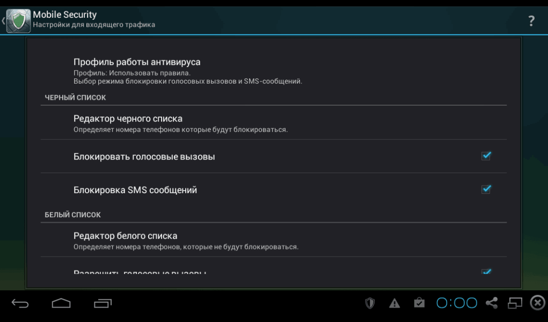548x322 pixels.
Task: Open Редактор белого списка
Action: (x=274, y=240)
